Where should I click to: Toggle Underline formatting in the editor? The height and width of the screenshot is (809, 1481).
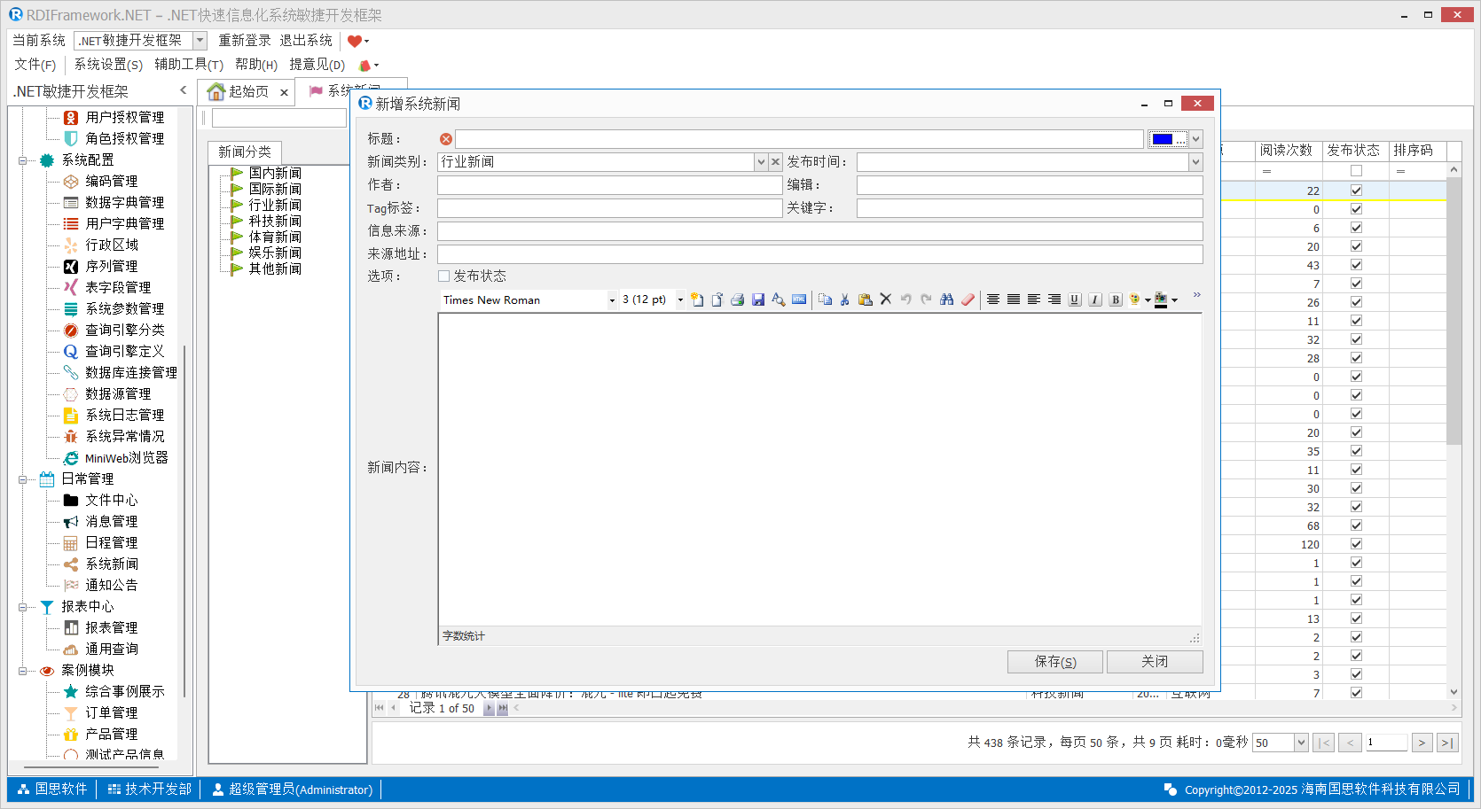[x=1075, y=300]
